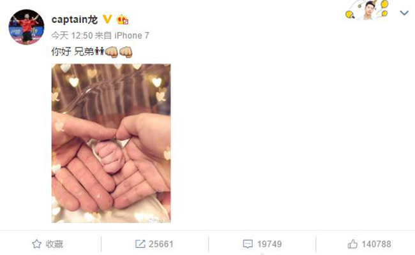Select the 收藏 label text
The image size is (415, 255).
click(54, 244)
